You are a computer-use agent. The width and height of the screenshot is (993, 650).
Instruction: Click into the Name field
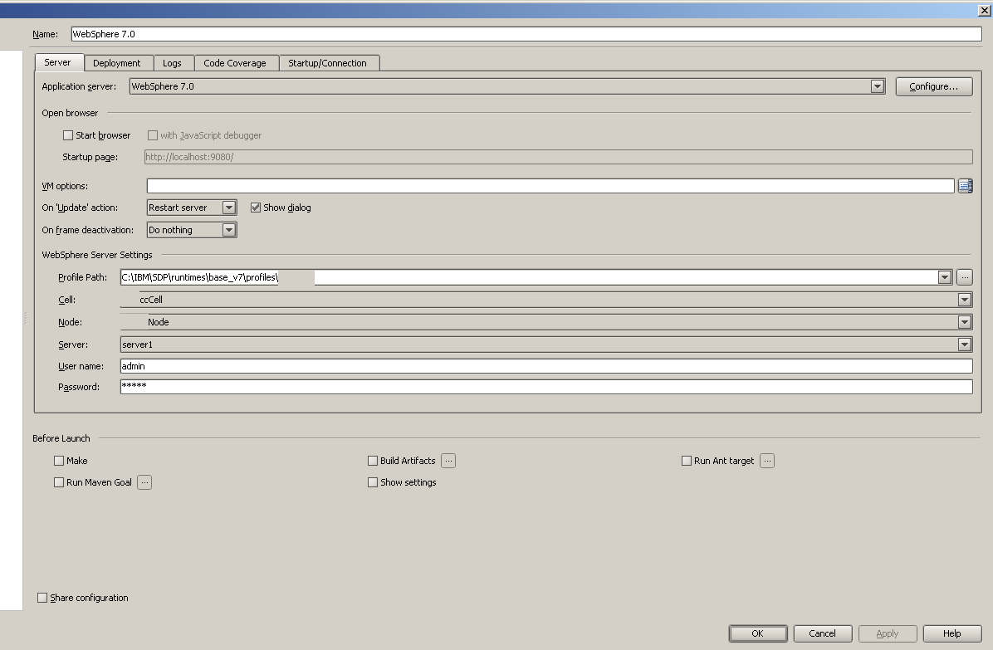pos(526,34)
